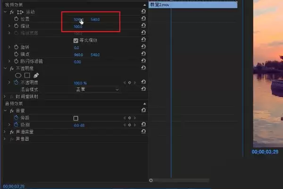Toggle animation stopwatch for 不透明度 parameter

[16, 83]
